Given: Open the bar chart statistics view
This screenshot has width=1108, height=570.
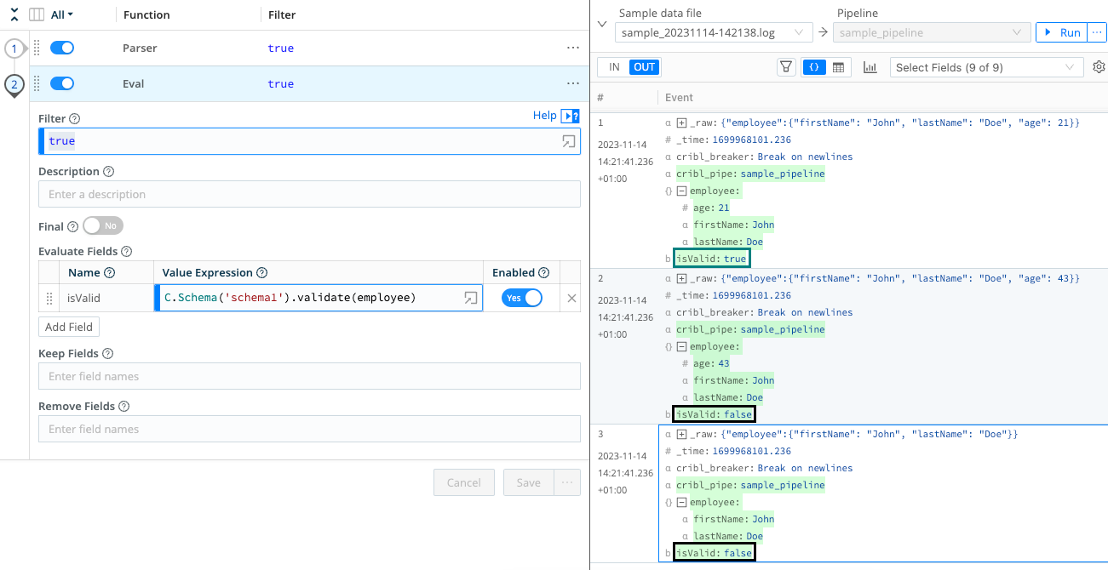Looking at the screenshot, I should pos(870,67).
